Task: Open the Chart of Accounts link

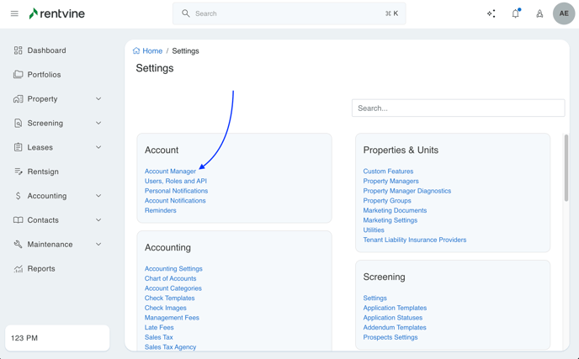Action: click(170, 278)
